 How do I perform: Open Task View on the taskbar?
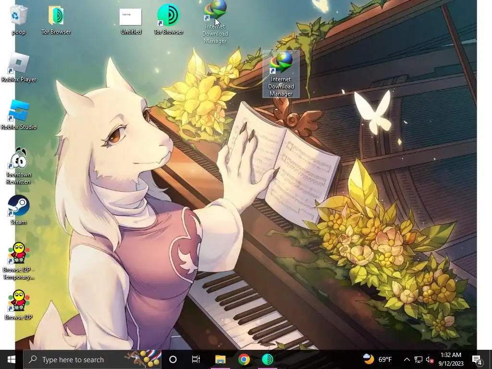[196, 359]
